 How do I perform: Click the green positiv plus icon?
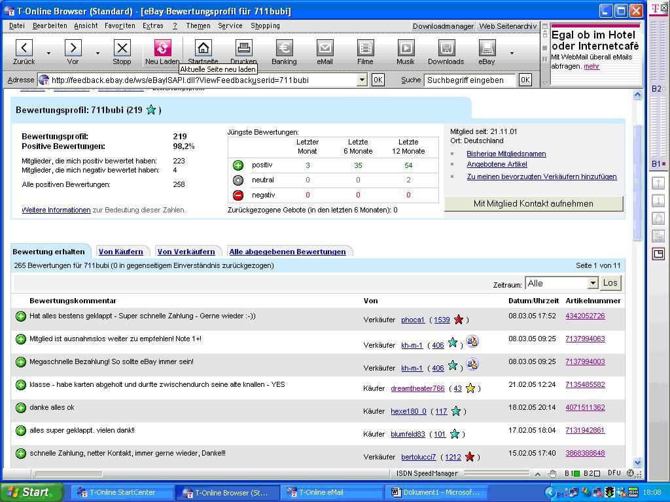tap(238, 165)
